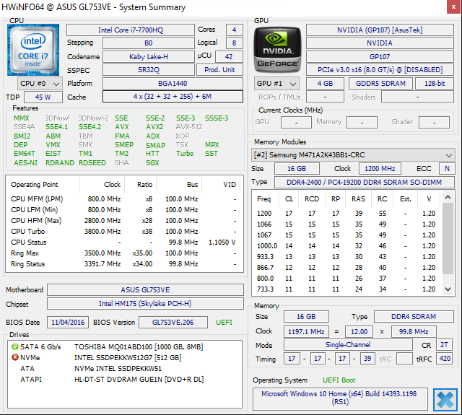
Task: Click the Logical value 8
Action: [x=234, y=43]
